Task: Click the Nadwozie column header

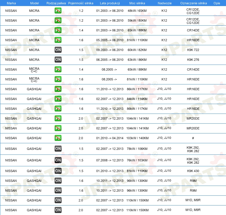Action: coord(165,3)
